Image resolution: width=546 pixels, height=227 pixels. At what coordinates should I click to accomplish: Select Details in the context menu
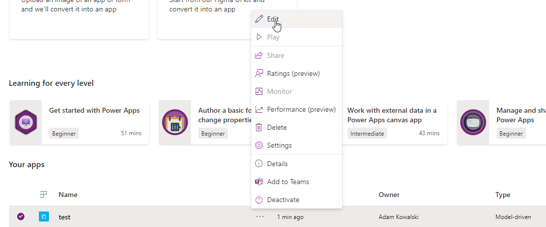pos(296,164)
